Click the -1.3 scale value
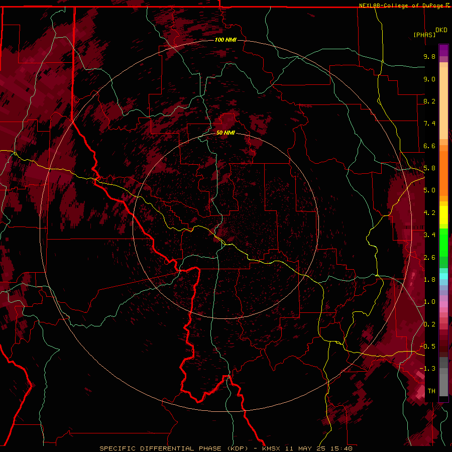 coord(427,369)
